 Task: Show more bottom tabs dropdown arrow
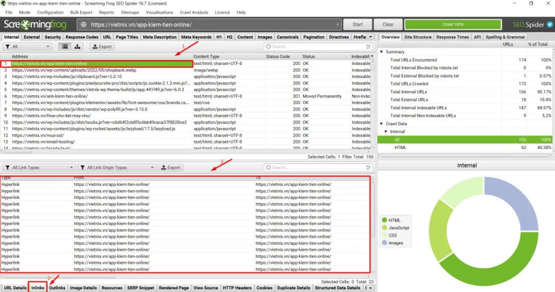371,288
